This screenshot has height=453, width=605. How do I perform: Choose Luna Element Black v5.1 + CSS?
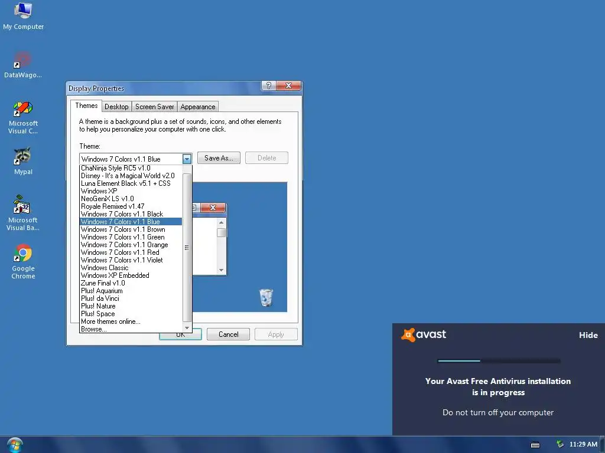[x=131, y=183]
